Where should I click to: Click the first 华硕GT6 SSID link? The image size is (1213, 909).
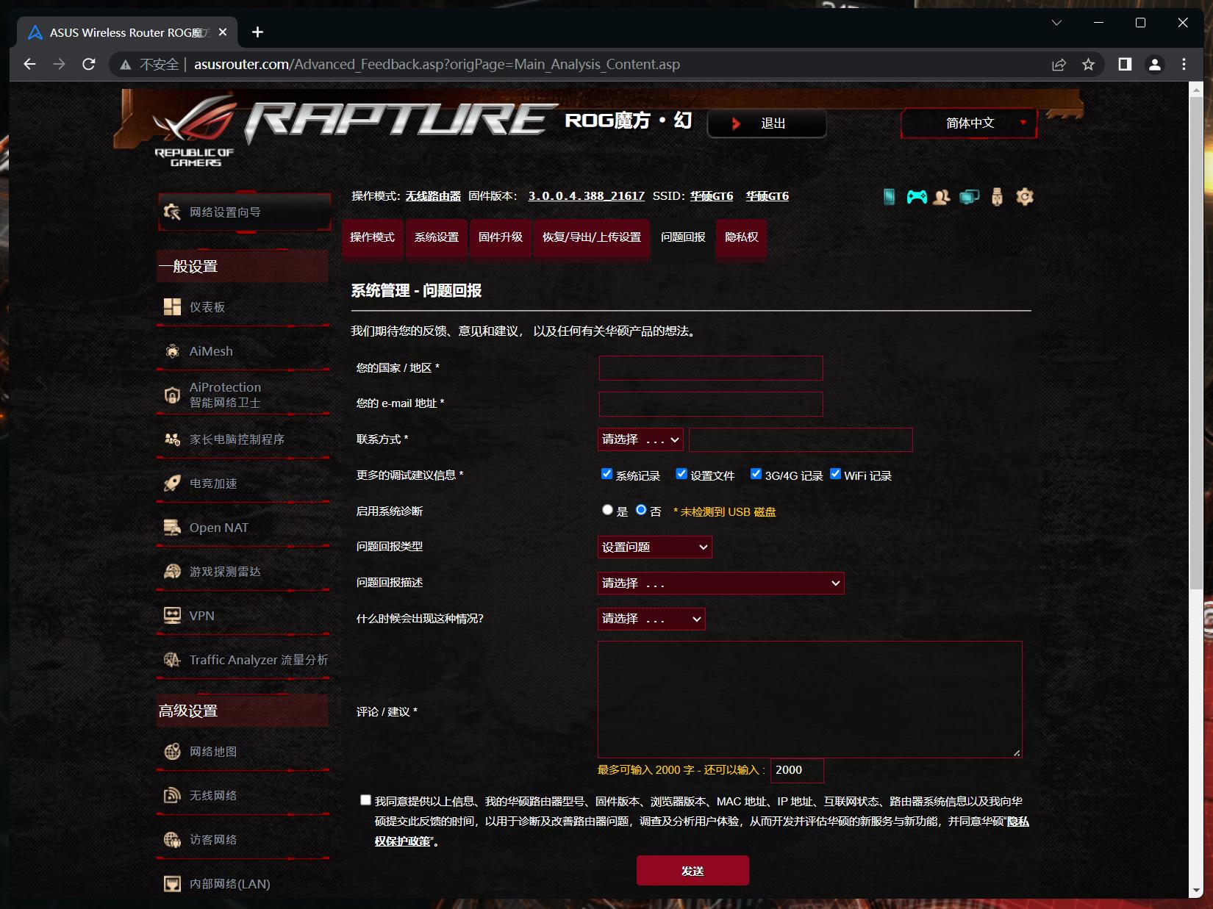pyautogui.click(x=712, y=196)
